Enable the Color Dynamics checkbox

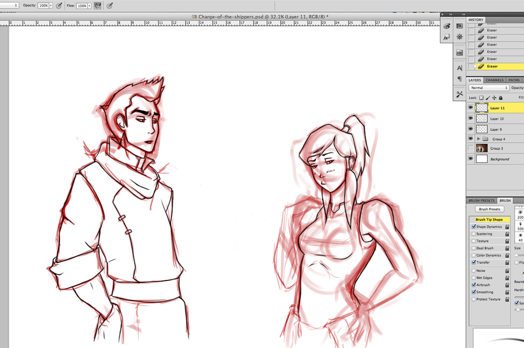(473, 255)
